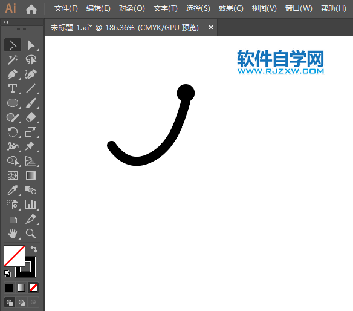Select the Type tool

[13, 88]
